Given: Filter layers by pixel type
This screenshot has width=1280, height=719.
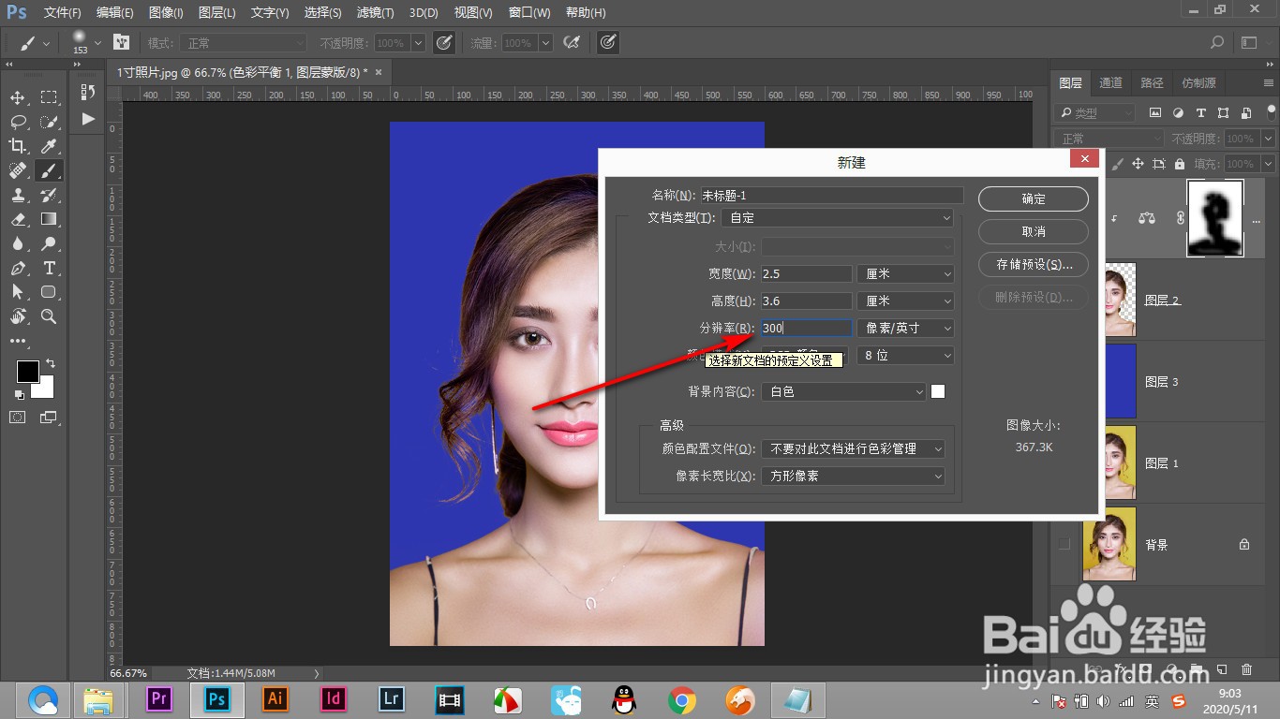Looking at the screenshot, I should pos(1155,112).
